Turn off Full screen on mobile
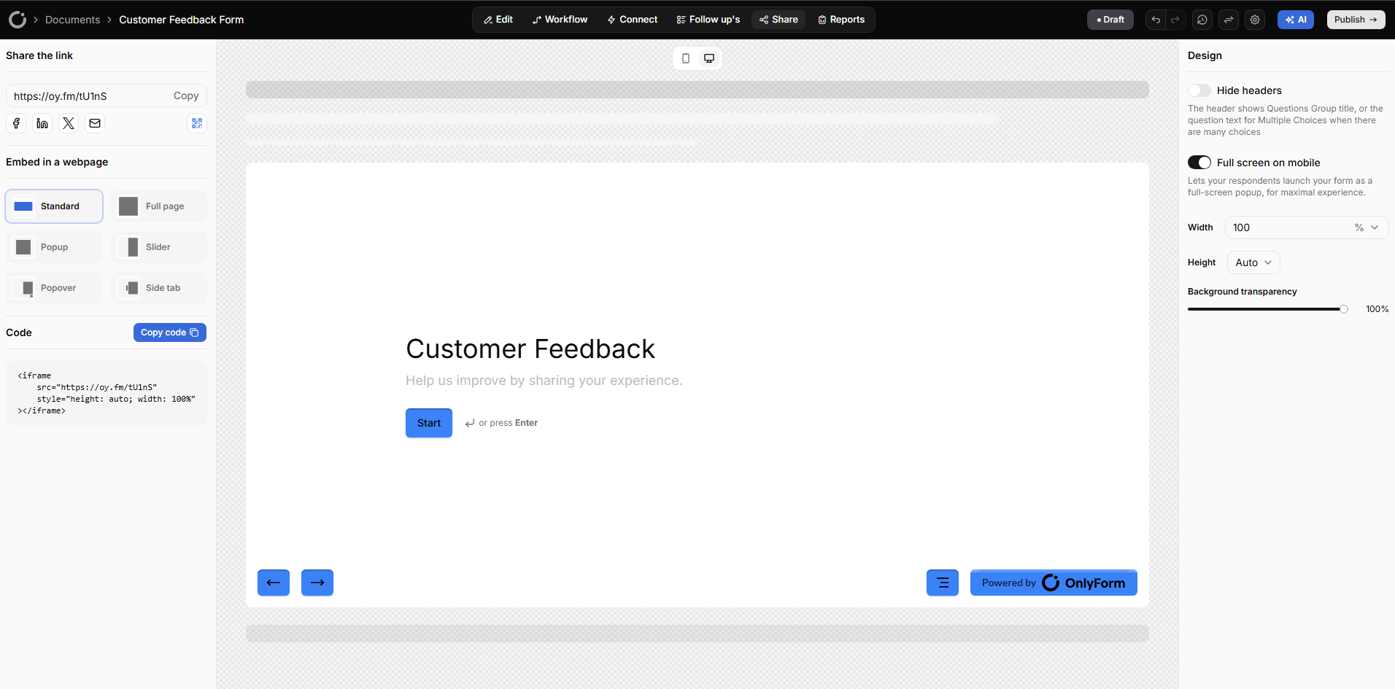Viewport: 1395px width, 689px height. tap(1199, 163)
